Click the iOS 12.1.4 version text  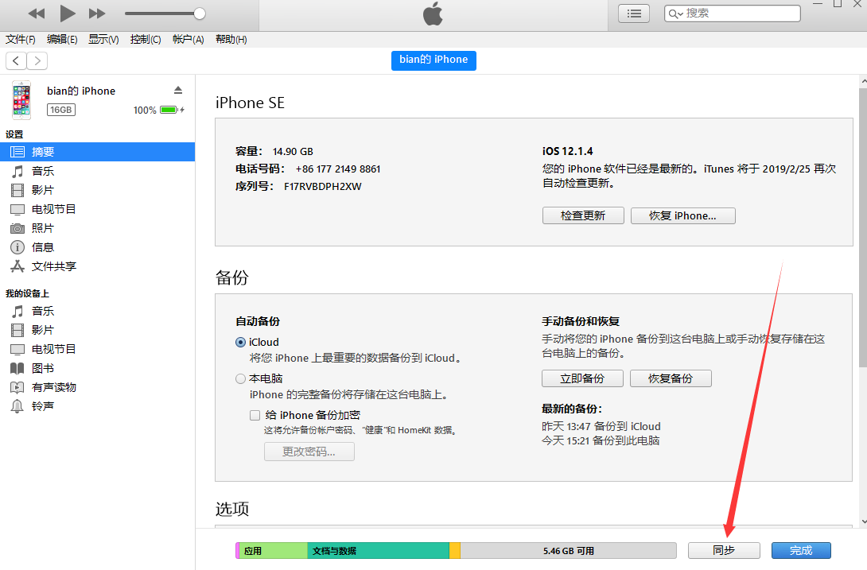tap(567, 152)
